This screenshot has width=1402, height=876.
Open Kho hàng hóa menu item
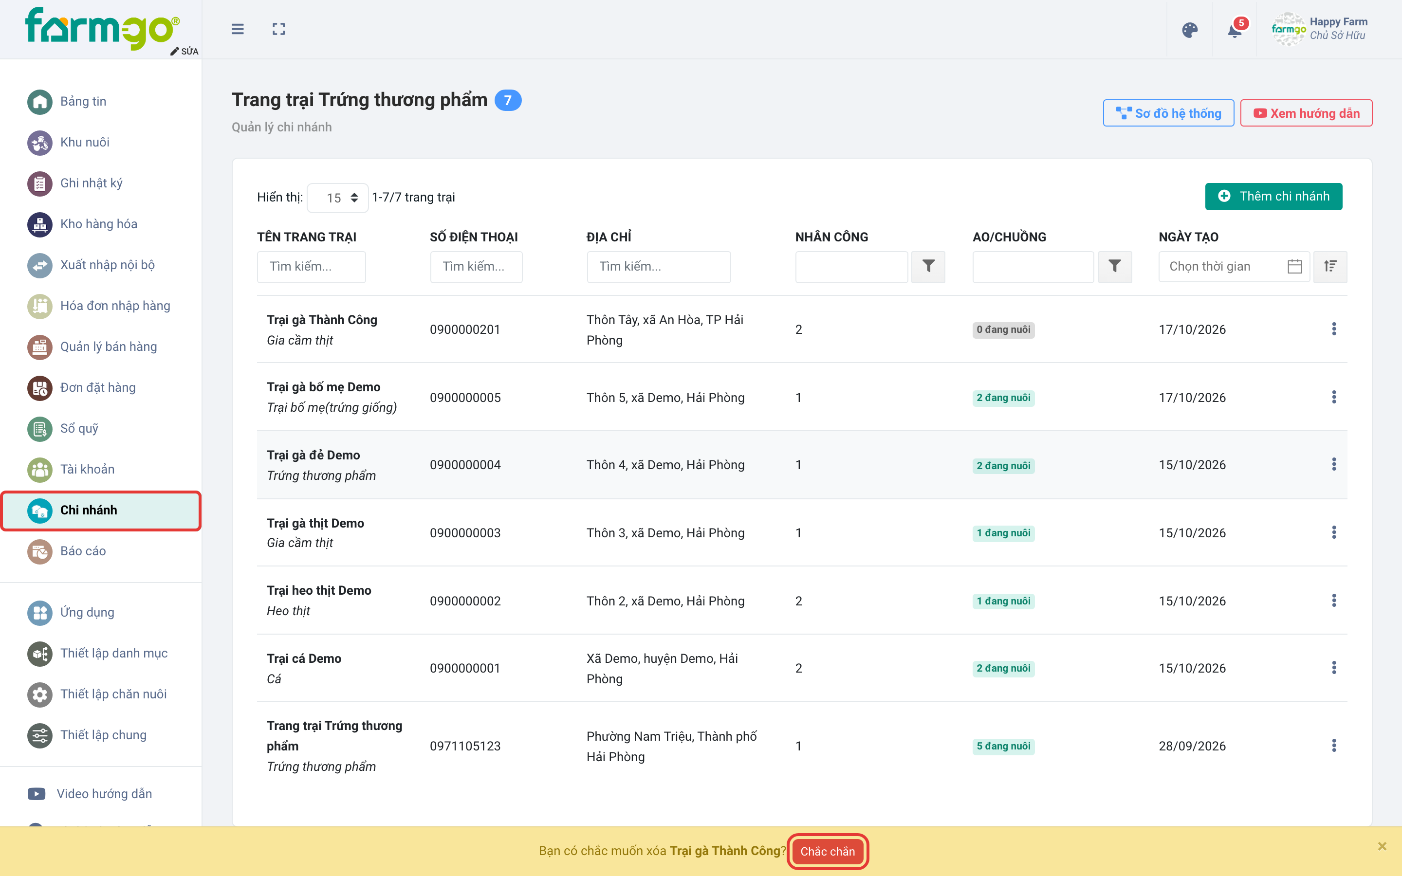point(98,224)
